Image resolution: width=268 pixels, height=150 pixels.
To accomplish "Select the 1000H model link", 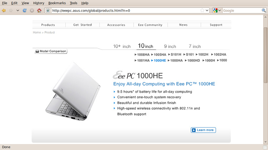I will point(209,61).
